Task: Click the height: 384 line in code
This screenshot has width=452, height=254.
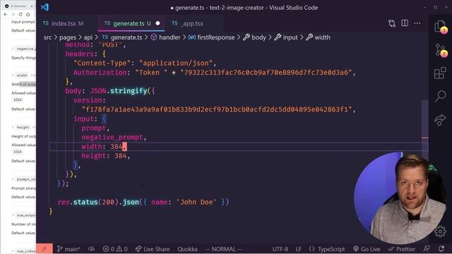Action: 105,156
